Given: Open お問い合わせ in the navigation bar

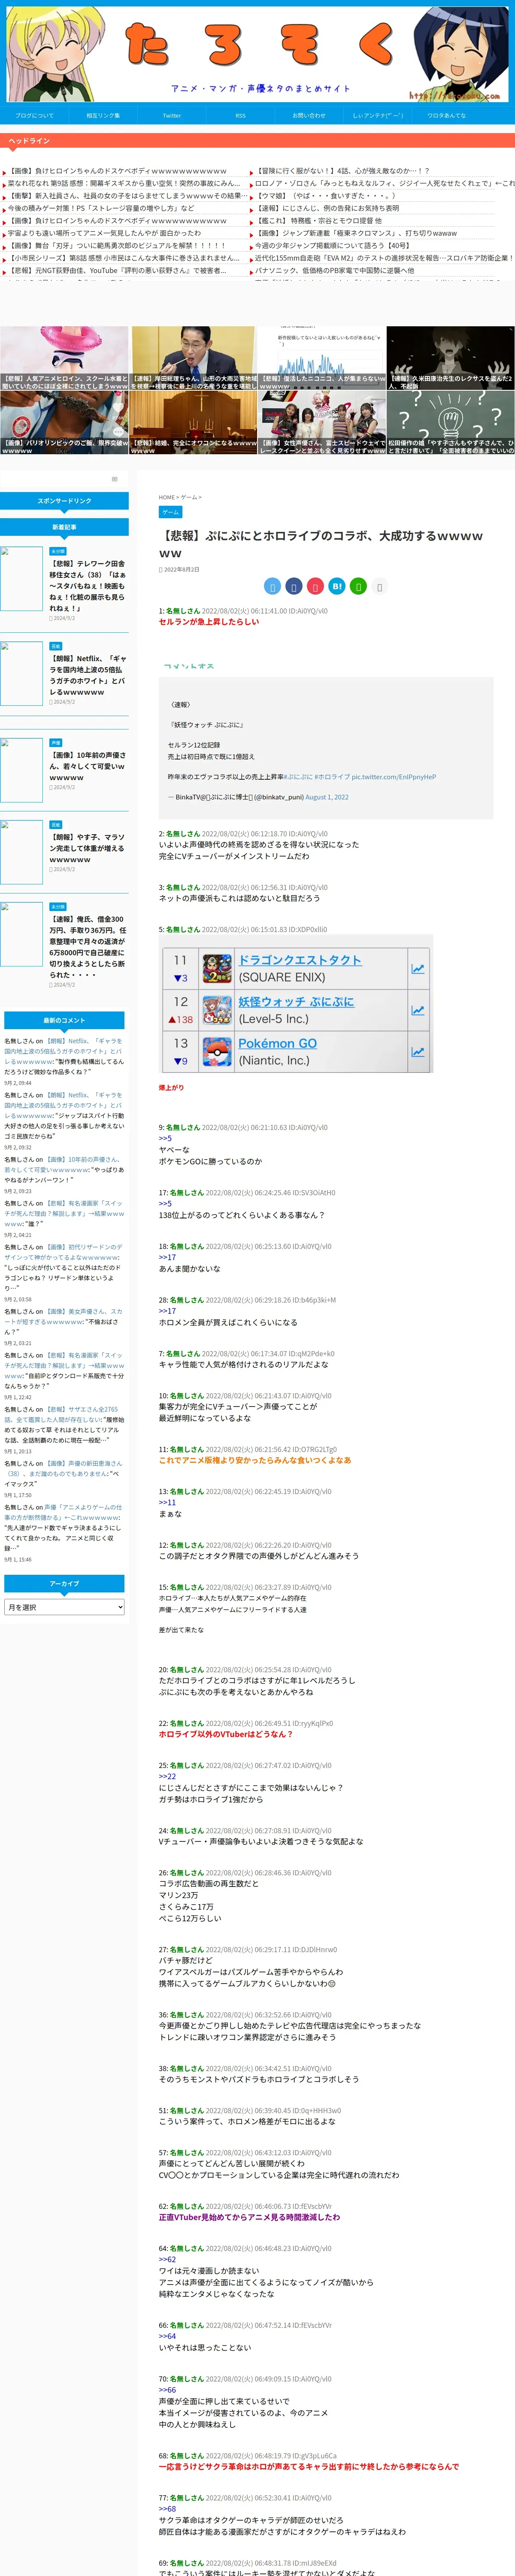Looking at the screenshot, I should [x=309, y=115].
